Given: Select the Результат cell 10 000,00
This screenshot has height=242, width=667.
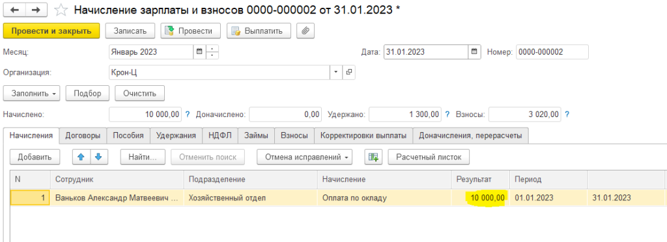Looking at the screenshot, I should 481,198.
